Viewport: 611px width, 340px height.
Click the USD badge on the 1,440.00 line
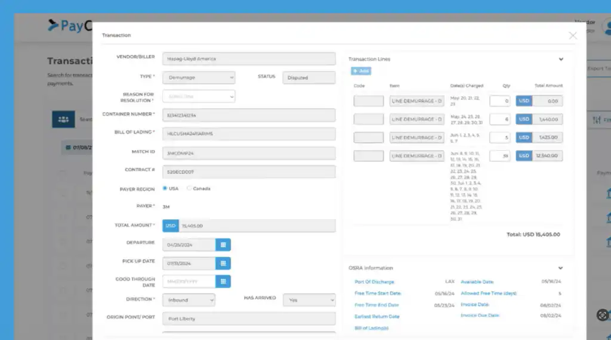(x=524, y=119)
